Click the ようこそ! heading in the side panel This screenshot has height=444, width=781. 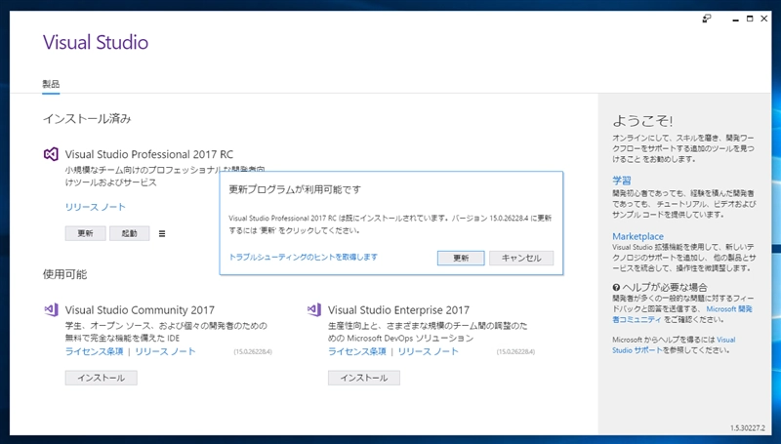[642, 121]
